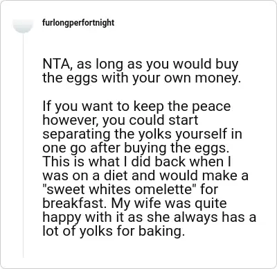Screen dimensions: 277x269
Task: Click the last line "lot of yolks for baking."
Action: point(114,231)
